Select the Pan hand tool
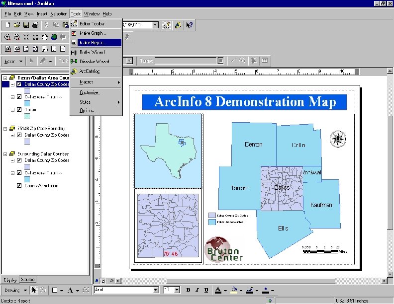The width and height of the screenshot is (394, 304). click(44, 37)
